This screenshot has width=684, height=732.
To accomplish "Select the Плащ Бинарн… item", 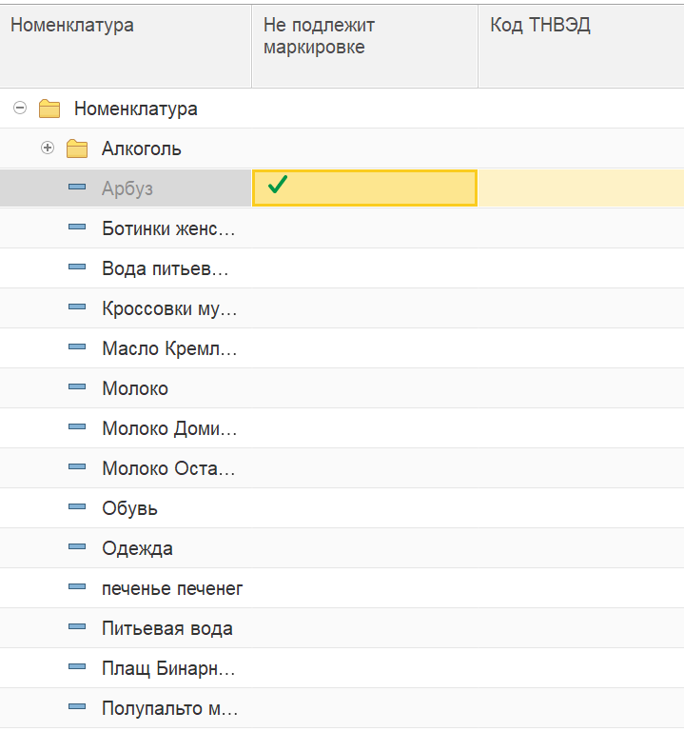I will (168, 669).
